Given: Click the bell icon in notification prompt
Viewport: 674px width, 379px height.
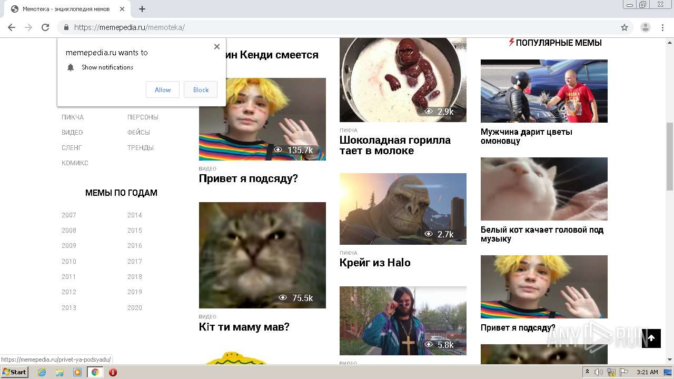Looking at the screenshot, I should pos(71,67).
